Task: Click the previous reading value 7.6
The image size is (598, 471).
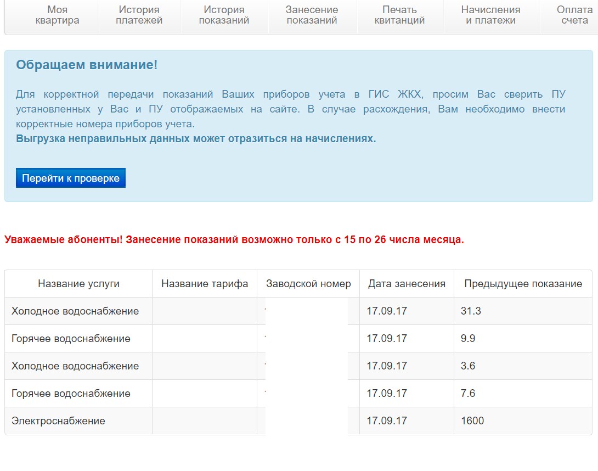Action: tap(468, 394)
